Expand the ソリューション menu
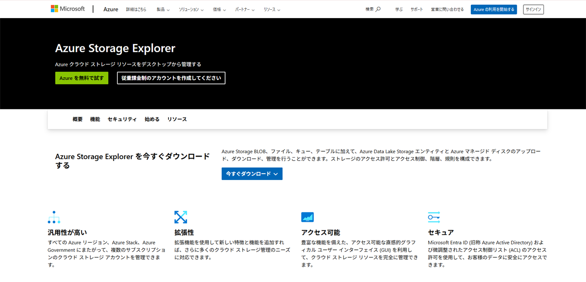The width and height of the screenshot is (586, 282). (x=191, y=9)
